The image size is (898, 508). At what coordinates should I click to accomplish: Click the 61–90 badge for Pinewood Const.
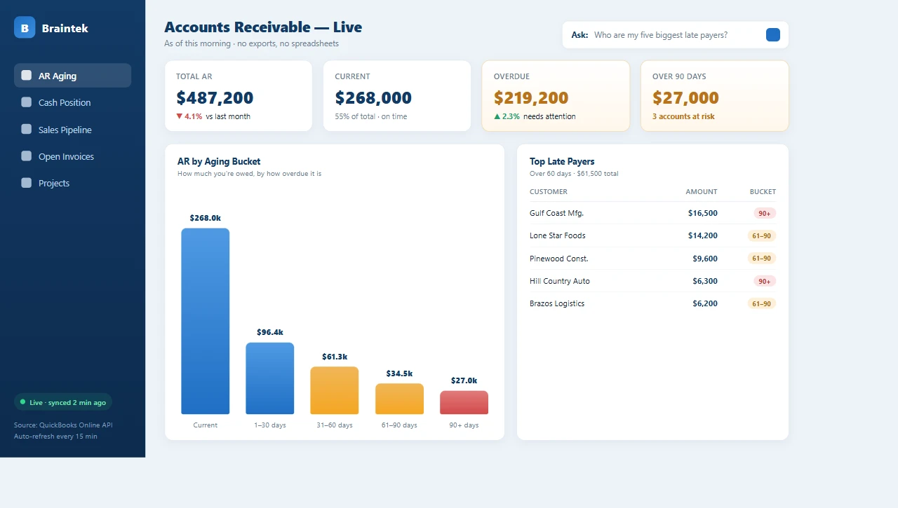(762, 259)
